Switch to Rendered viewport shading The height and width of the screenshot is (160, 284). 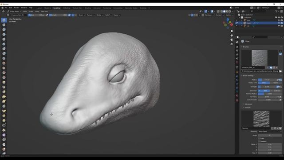click(230, 12)
